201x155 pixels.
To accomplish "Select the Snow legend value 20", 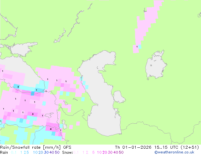I will point(105,152).
